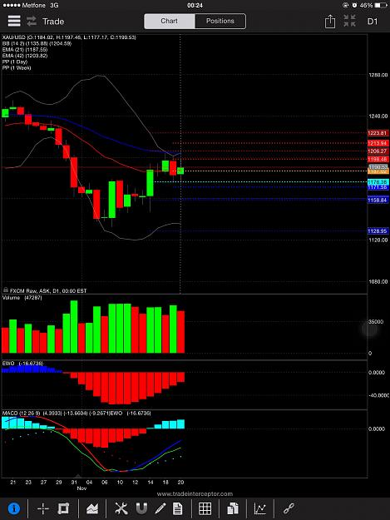Image resolution: width=390 pixels, height=520 pixels.
Task: Select the rectangle zoom tool
Action: pos(63,508)
